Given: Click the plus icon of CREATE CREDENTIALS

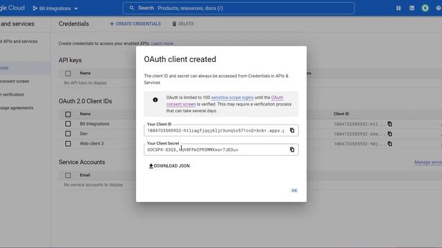Looking at the screenshot, I should pyautogui.click(x=112, y=24).
